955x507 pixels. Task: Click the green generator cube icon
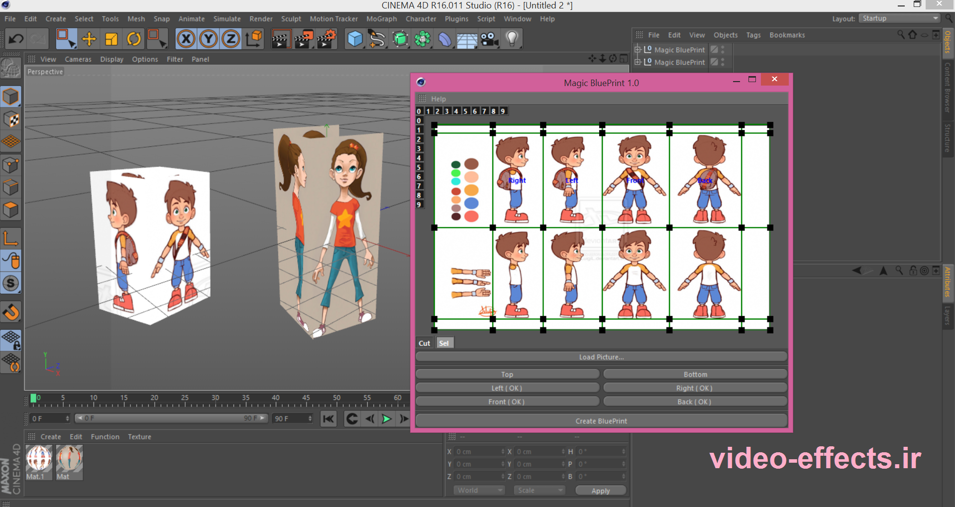[400, 39]
